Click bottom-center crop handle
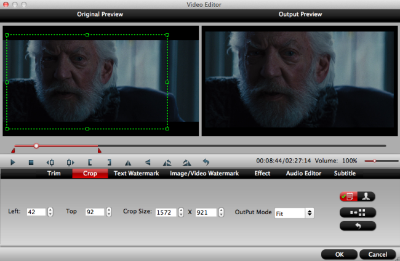Screen dimensions: 400x261 [87, 129]
